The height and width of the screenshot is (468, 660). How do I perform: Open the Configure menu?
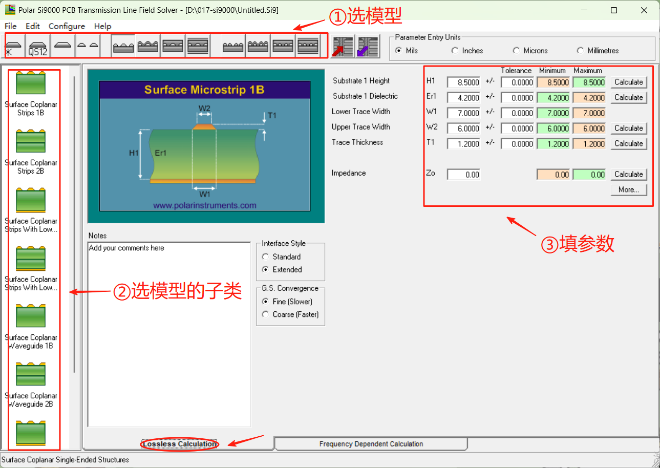(67, 26)
